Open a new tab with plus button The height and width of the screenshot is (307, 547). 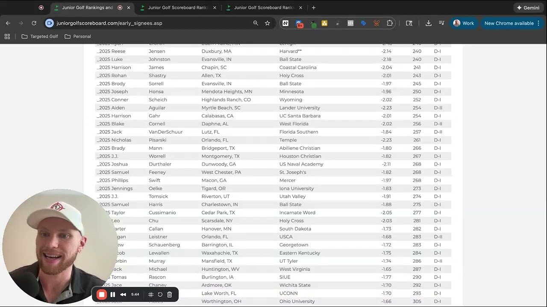coord(314,8)
